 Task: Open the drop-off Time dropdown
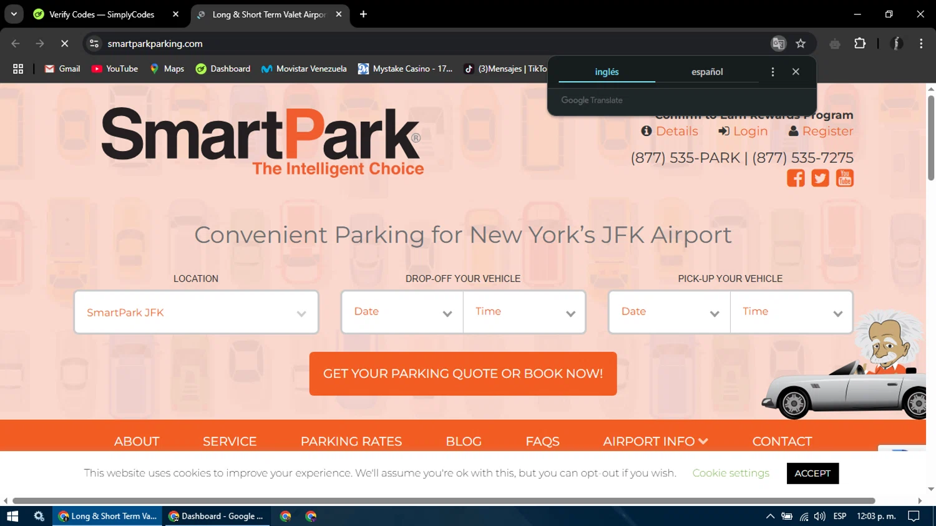click(524, 312)
